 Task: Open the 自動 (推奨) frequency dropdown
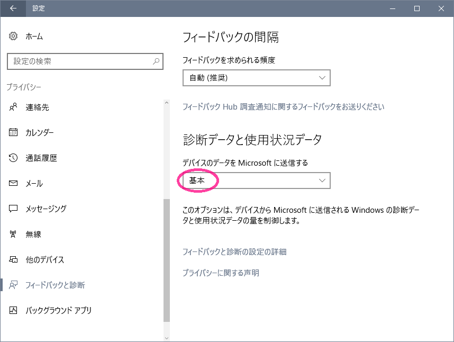coord(257,78)
